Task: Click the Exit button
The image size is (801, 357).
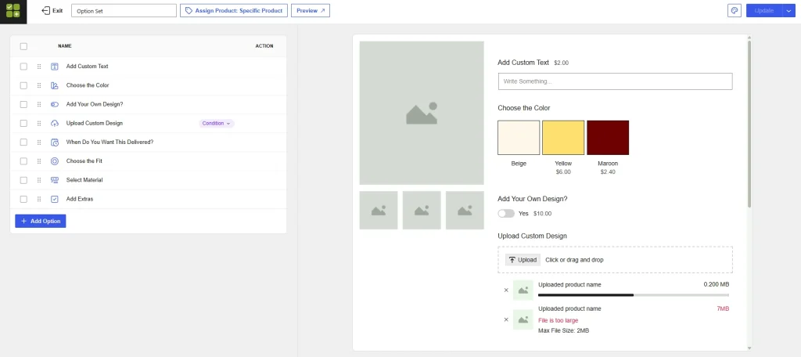Action: pos(52,10)
